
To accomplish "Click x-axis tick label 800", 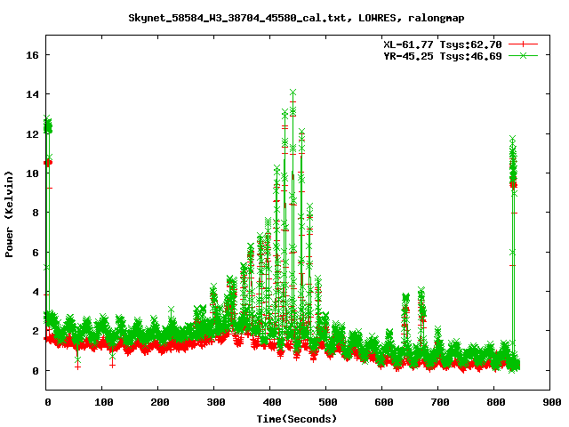I will pos(496,402).
